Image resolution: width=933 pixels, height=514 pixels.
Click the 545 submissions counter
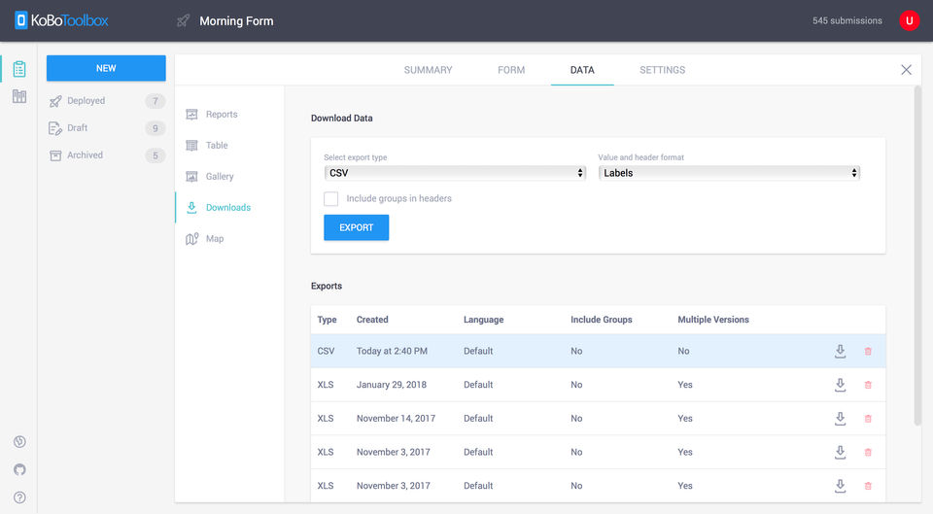[x=847, y=20]
